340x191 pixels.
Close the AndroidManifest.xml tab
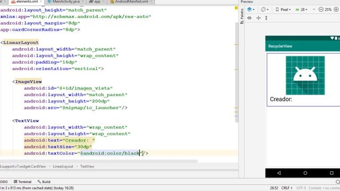coord(151,2)
